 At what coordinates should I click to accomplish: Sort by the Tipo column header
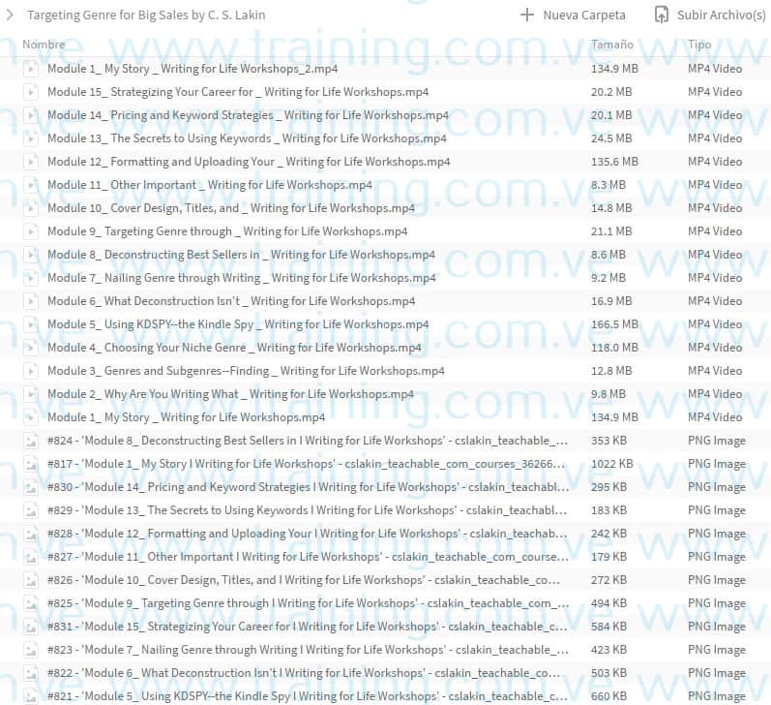click(x=699, y=45)
